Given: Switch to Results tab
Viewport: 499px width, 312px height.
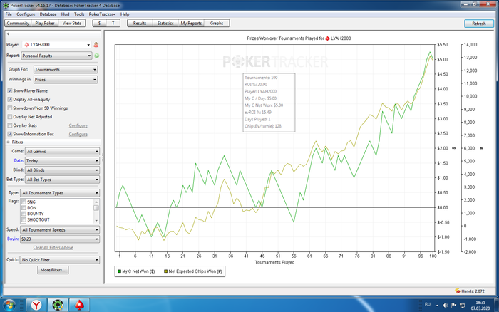Looking at the screenshot, I should (x=140, y=24).
